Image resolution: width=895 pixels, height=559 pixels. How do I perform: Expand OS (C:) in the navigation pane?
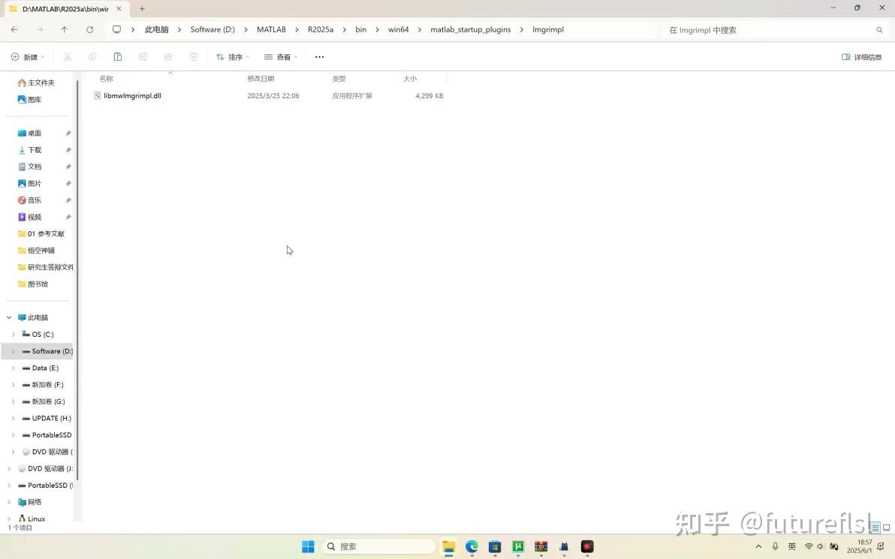(x=13, y=334)
